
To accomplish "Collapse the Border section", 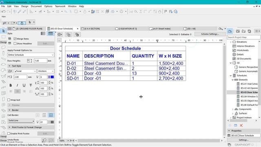I will coord(9,110).
